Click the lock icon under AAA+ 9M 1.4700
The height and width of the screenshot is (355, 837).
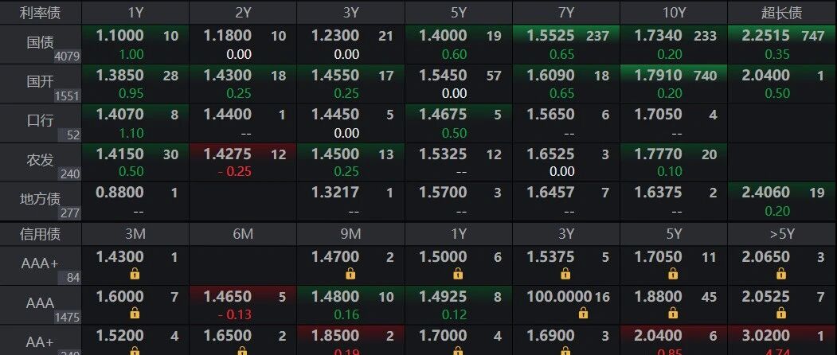tap(350, 275)
